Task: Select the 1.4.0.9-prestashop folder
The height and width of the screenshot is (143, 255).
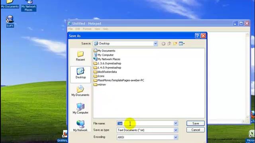Action: coord(107,68)
